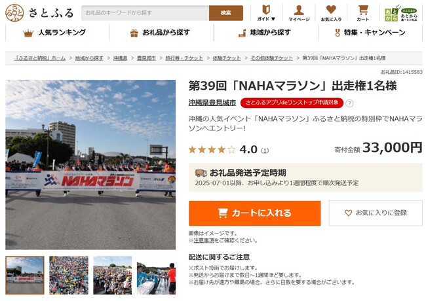This screenshot has height=301, width=426.
Task: Click the 検索 search button
Action: click(226, 12)
